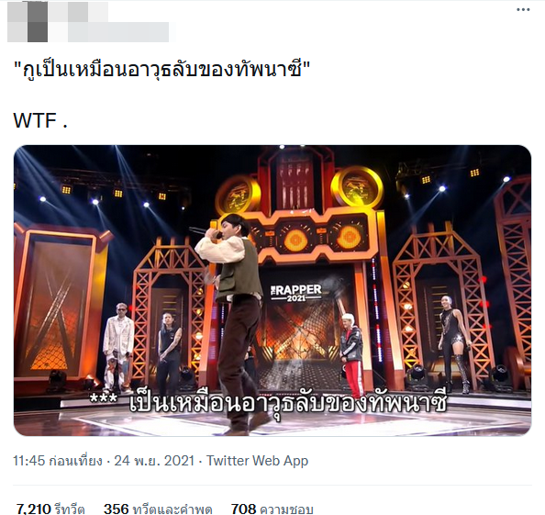Click the right golden circular emblem on stage
Viewport: 545px width, 515px height.
[x=357, y=188]
